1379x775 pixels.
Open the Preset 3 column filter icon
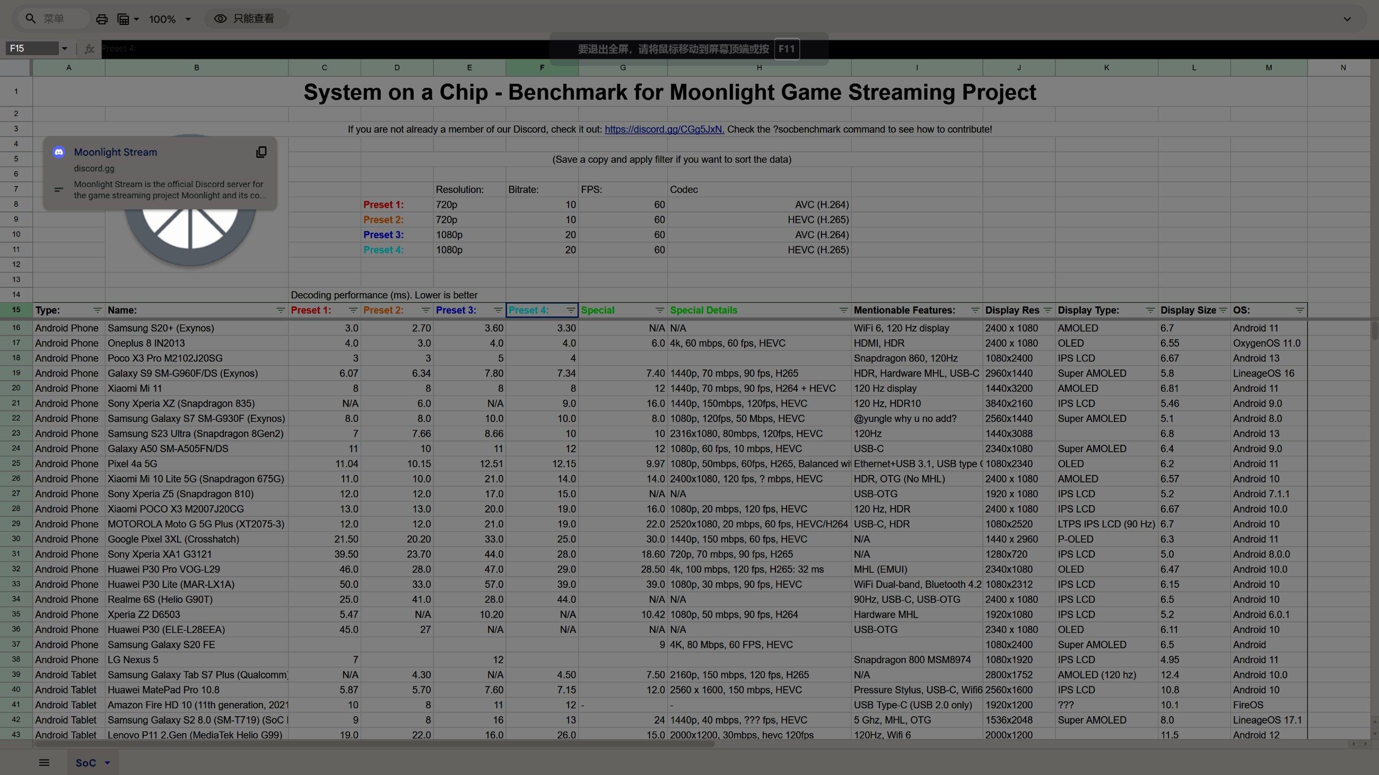pyautogui.click(x=498, y=310)
